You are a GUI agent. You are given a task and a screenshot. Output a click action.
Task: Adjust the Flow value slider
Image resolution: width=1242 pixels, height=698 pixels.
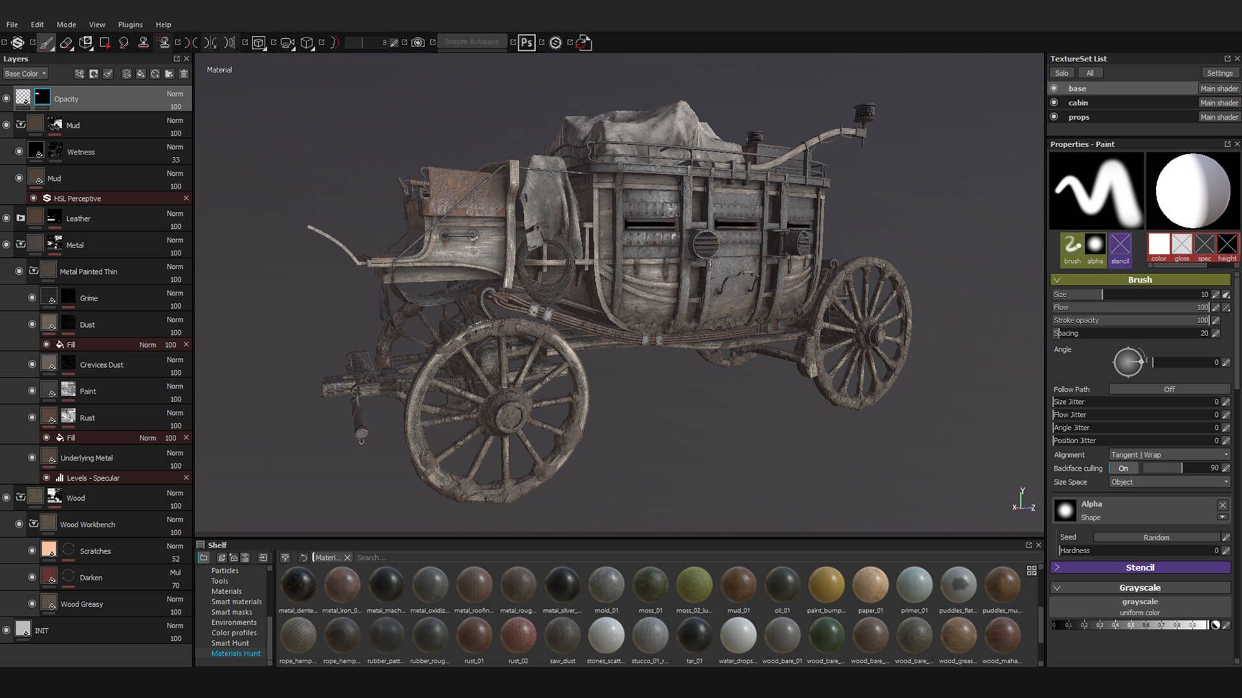point(1132,307)
